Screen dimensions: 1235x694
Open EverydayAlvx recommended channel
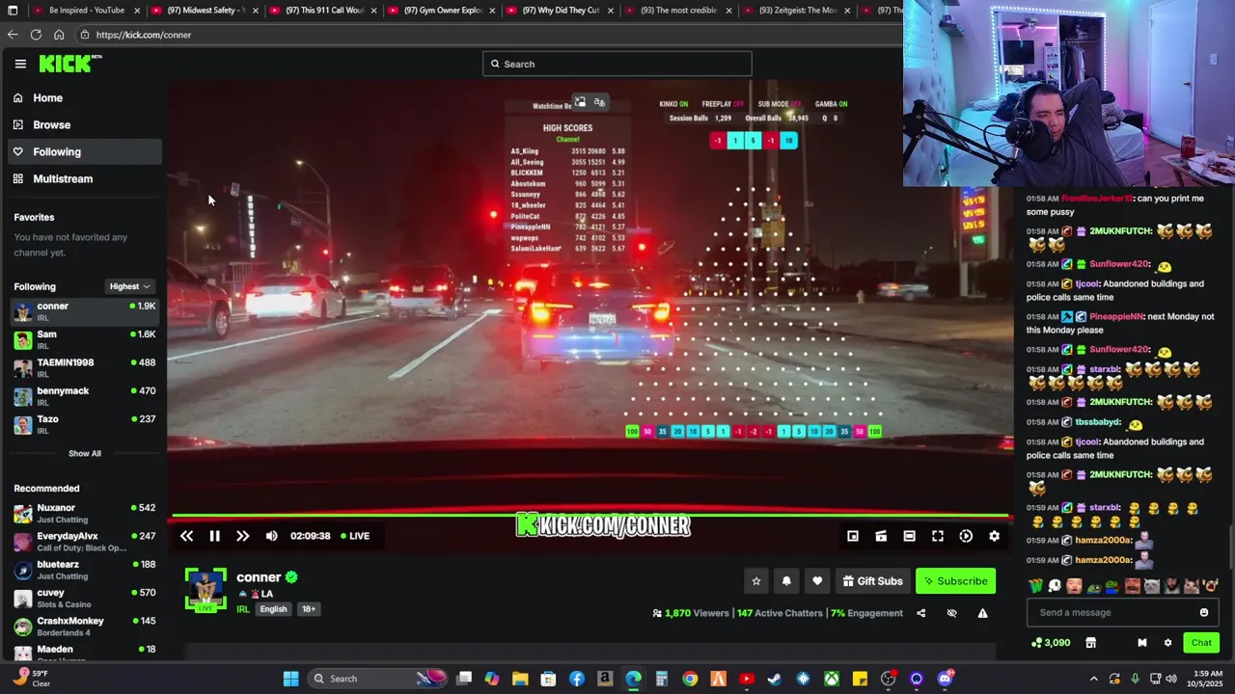(x=85, y=542)
